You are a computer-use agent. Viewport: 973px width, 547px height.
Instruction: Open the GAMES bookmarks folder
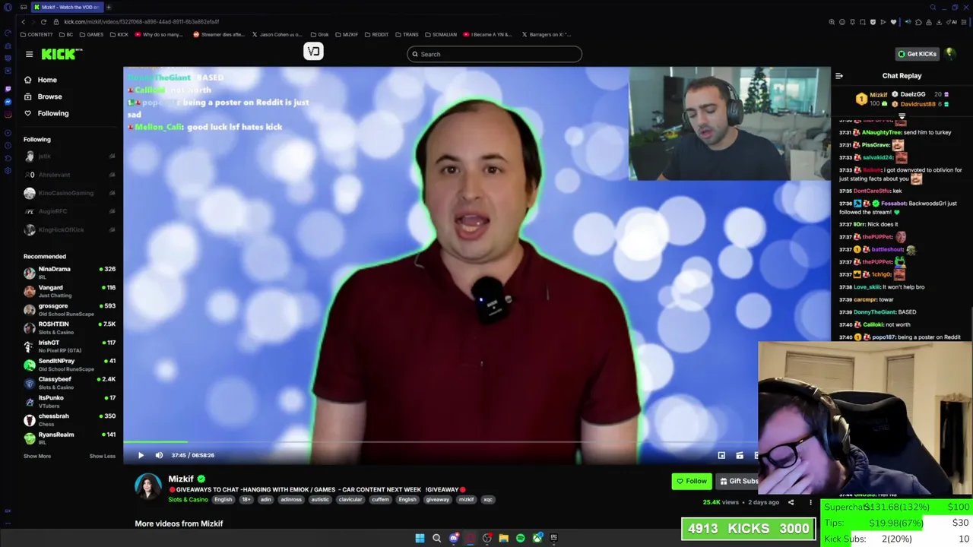tap(92, 34)
